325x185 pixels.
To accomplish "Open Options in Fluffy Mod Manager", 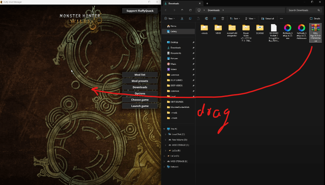I will pyautogui.click(x=140, y=93).
